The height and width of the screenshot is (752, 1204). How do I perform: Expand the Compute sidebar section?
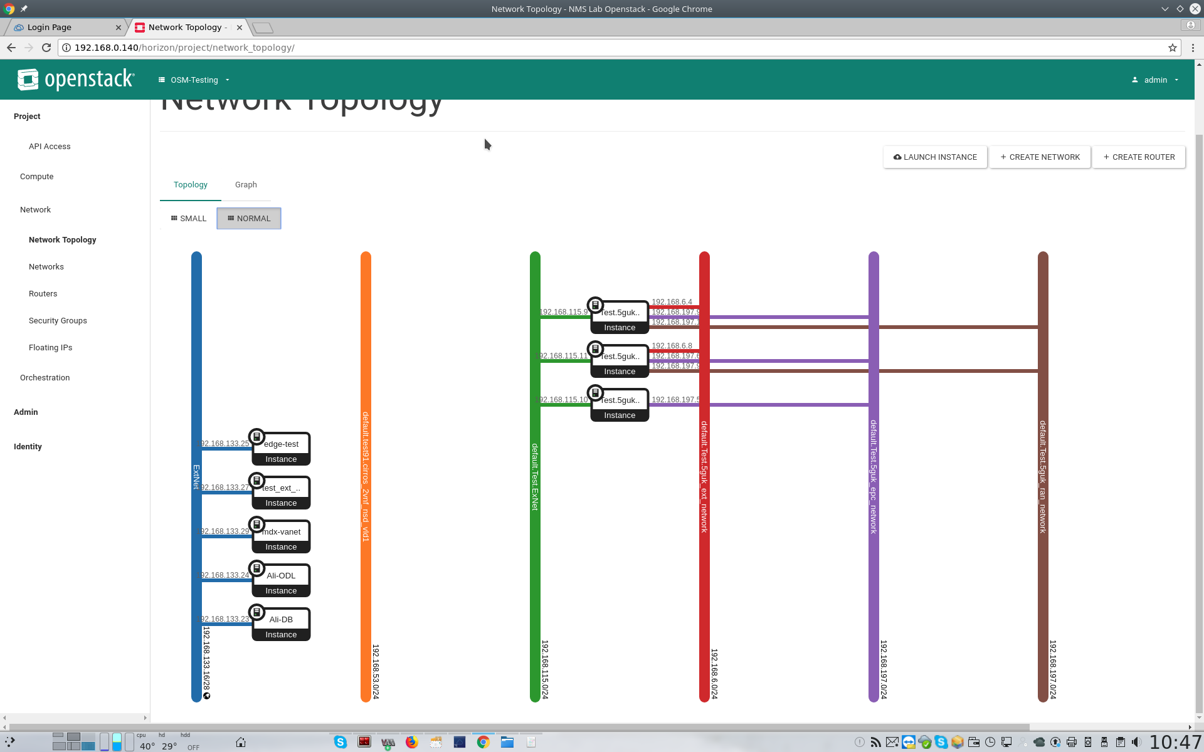[36, 177]
